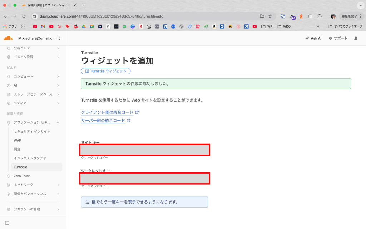This screenshot has width=366, height=229.
Task: Open Zero Trust from sidebar
Action: click(x=21, y=176)
